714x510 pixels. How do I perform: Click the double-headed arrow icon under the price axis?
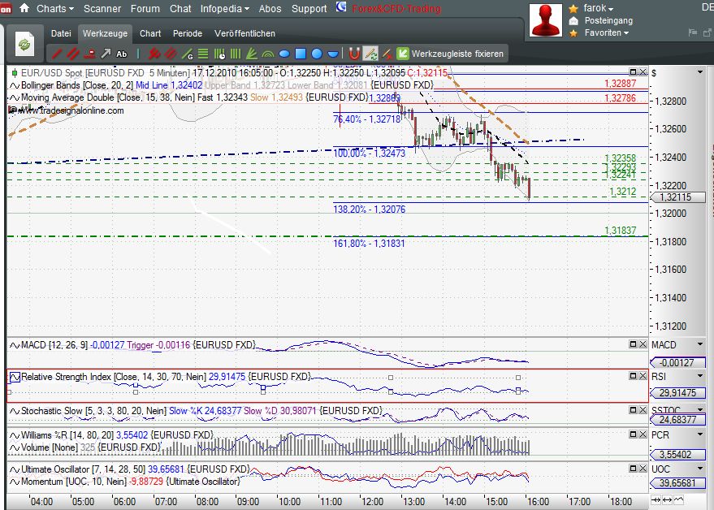pos(667,500)
